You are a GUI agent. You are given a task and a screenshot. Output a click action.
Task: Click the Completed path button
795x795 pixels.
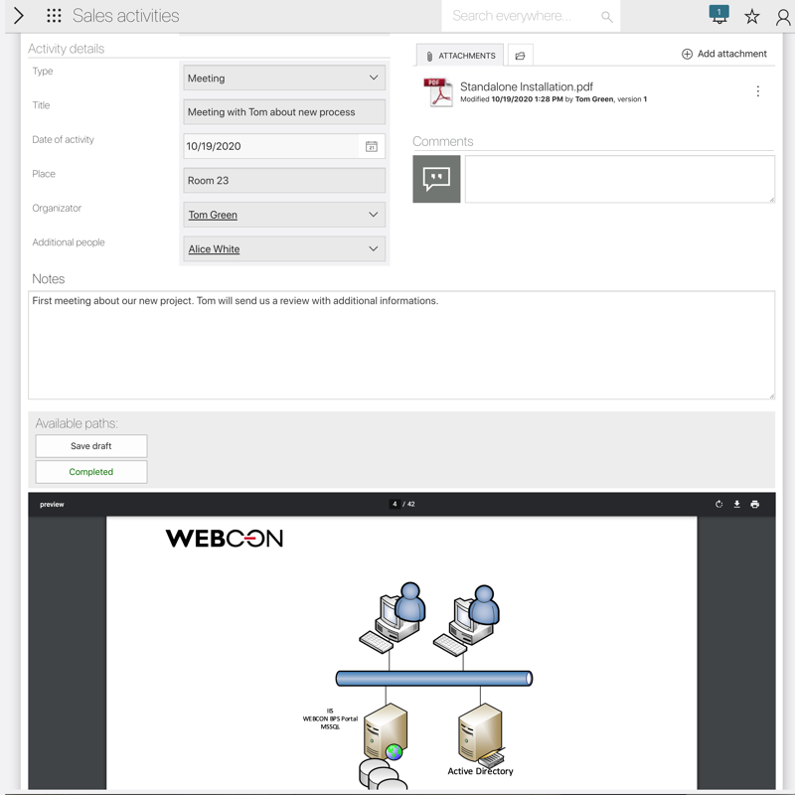[x=91, y=472]
